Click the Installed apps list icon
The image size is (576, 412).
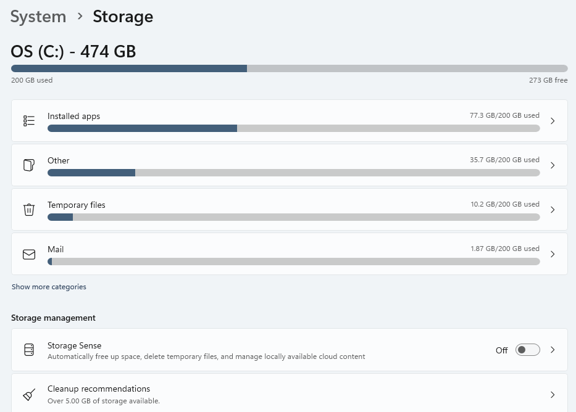[x=29, y=121]
